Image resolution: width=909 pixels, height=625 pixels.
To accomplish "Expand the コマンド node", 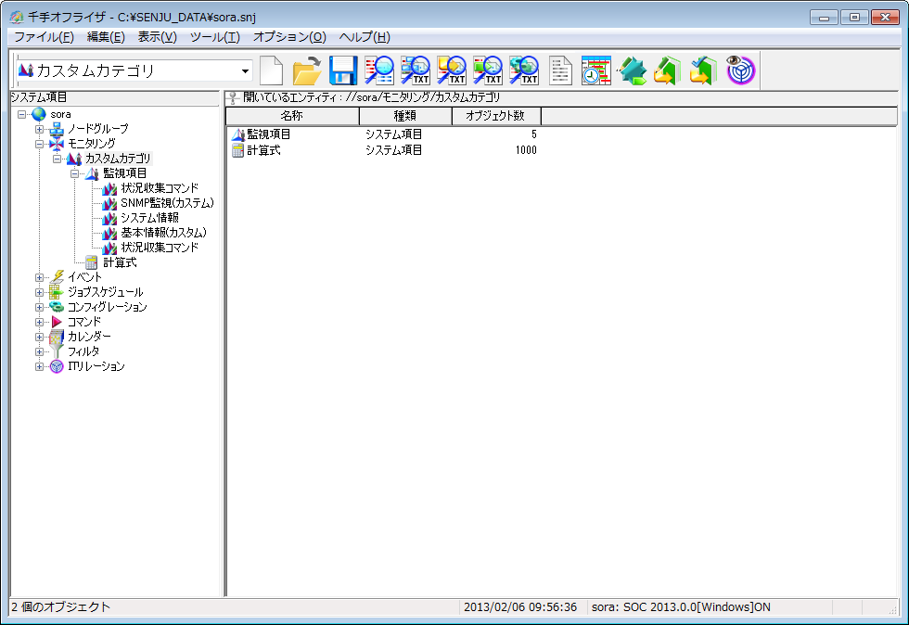I will pyautogui.click(x=39, y=322).
